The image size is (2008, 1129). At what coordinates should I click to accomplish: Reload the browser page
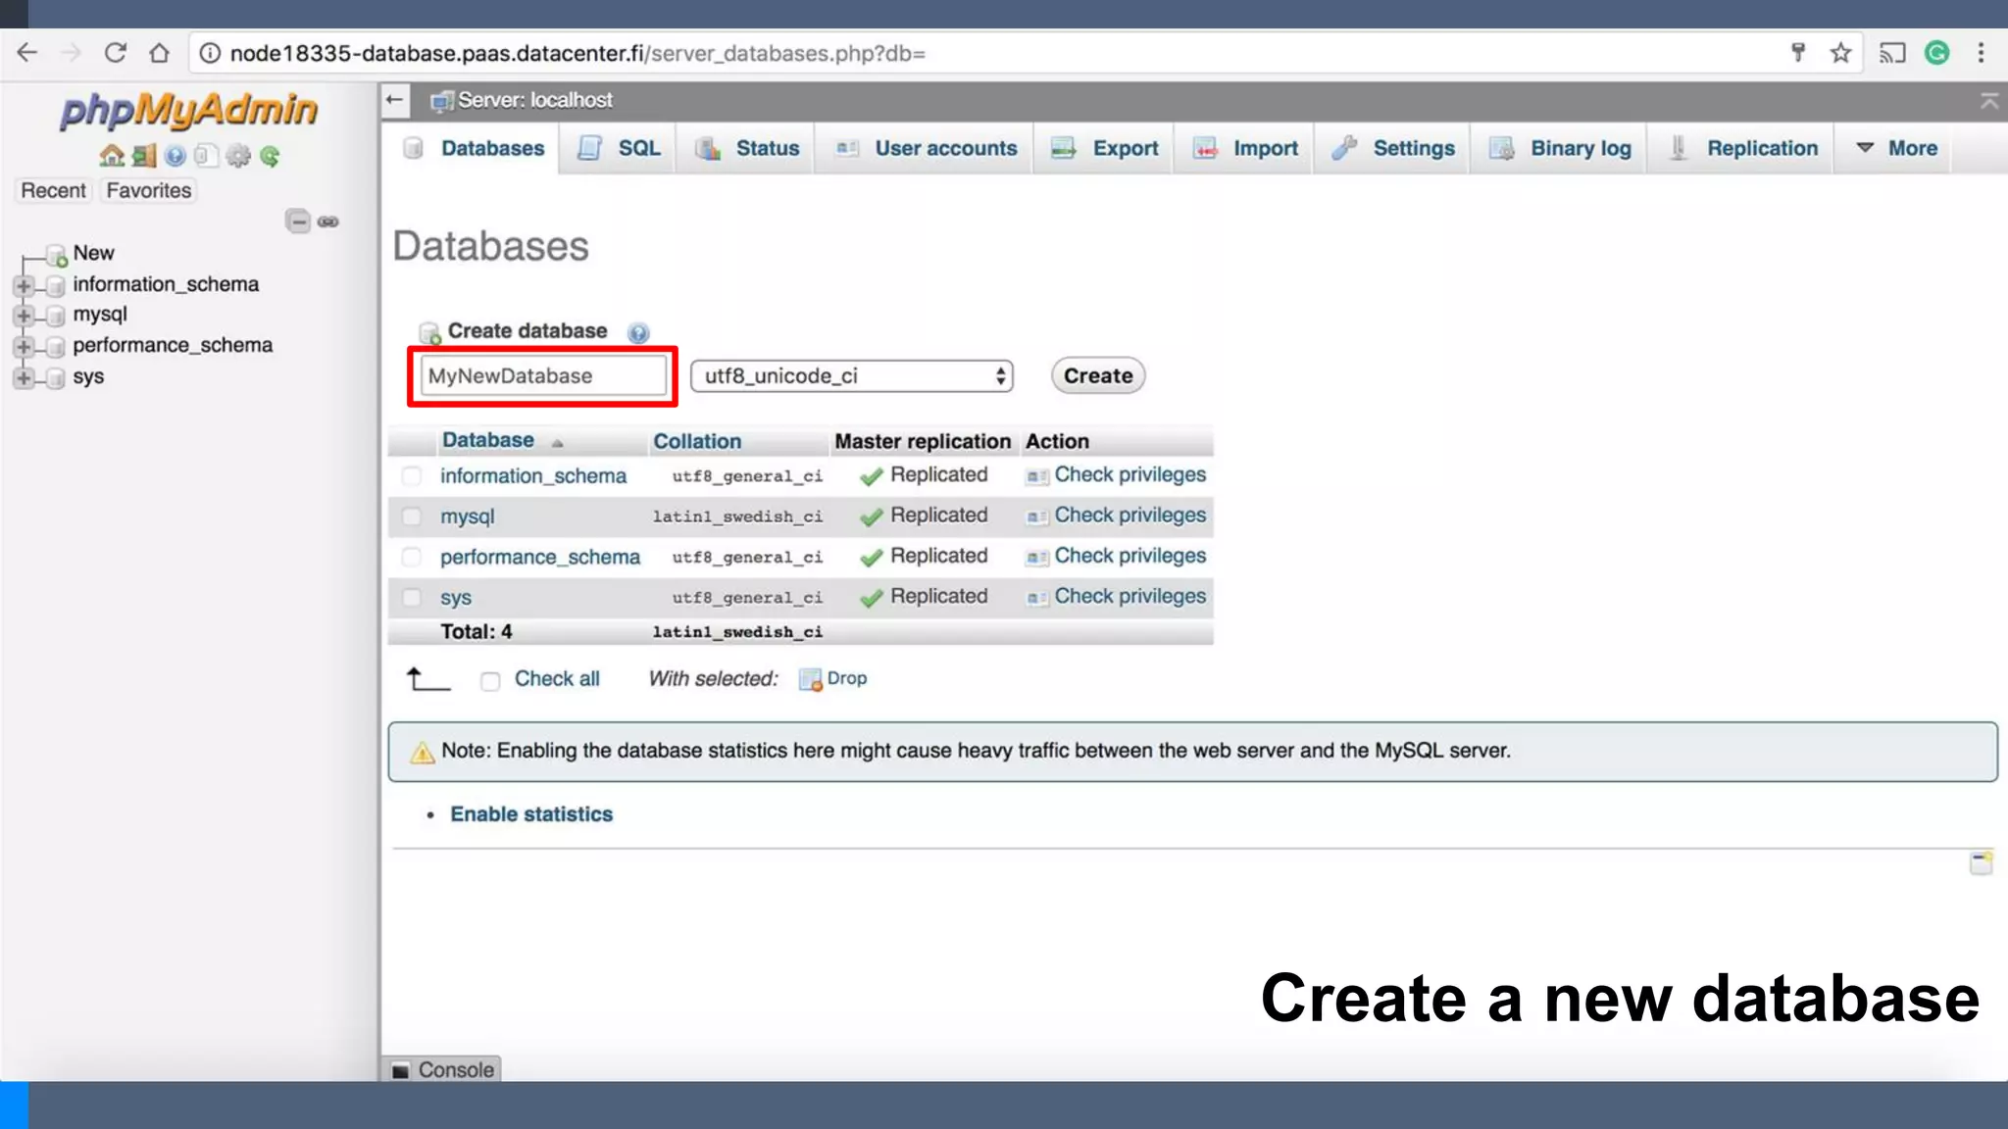coord(115,53)
